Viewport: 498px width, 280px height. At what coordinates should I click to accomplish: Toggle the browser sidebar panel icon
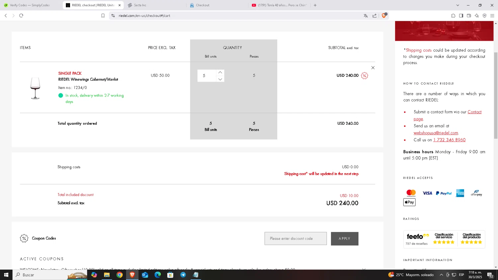pyautogui.click(x=461, y=16)
